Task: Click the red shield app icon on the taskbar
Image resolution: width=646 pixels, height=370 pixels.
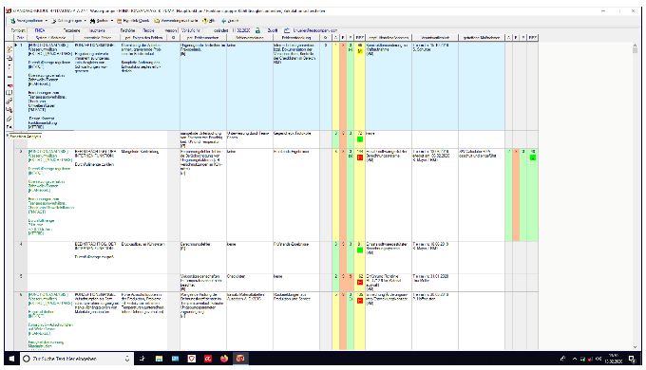Action: [192, 359]
